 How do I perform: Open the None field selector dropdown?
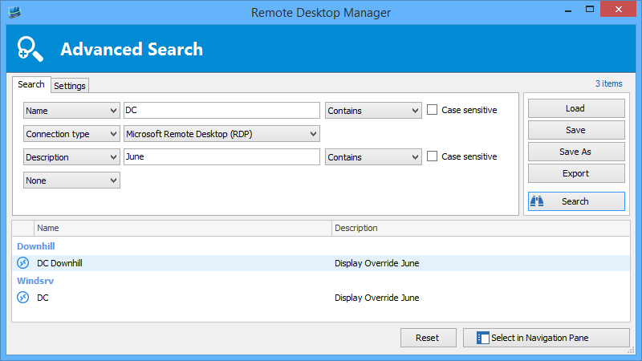(x=71, y=180)
